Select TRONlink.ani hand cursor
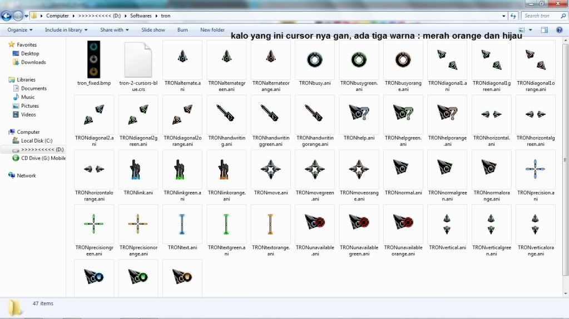This screenshot has width=569, height=319. click(138, 169)
